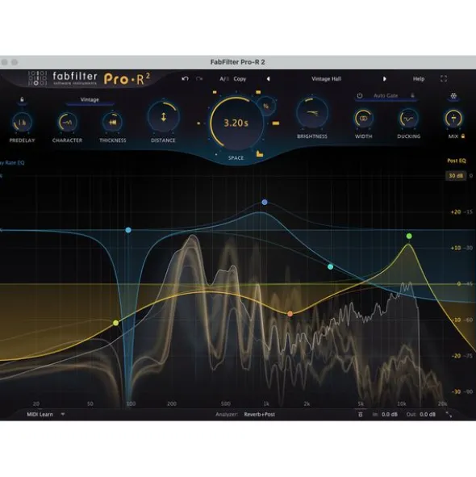The height and width of the screenshot is (477, 476).
Task: Select the blue notch band node near 100 Hz
Action: point(128,230)
